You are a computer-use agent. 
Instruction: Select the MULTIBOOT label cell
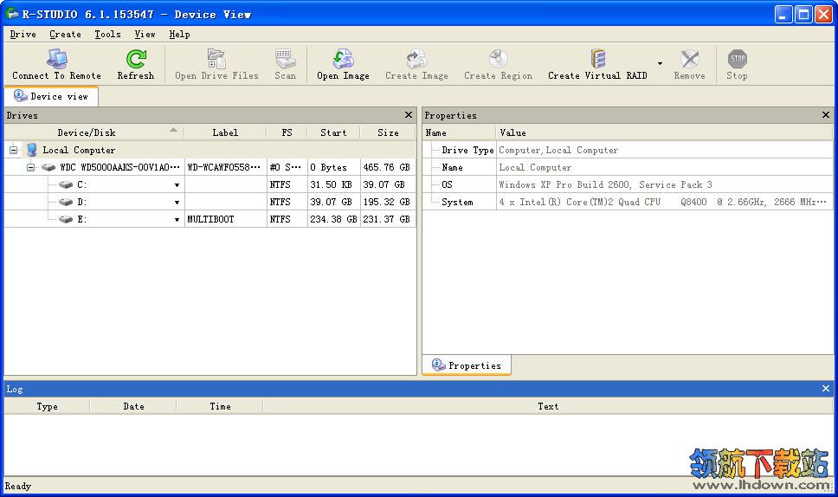[x=226, y=219]
